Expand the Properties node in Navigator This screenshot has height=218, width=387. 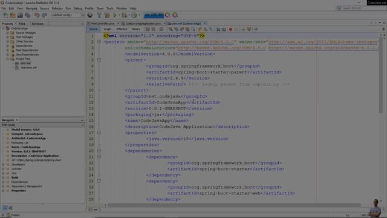pos(3,191)
